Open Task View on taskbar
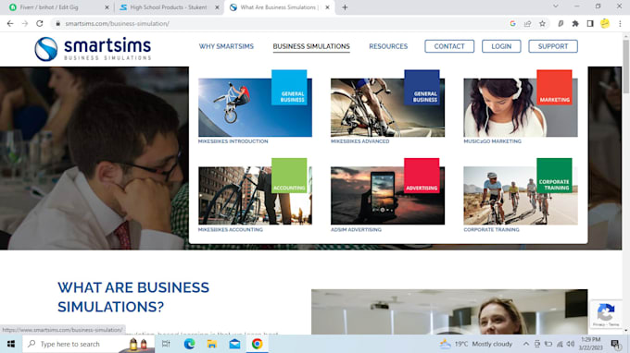This screenshot has width=630, height=353. [166, 344]
